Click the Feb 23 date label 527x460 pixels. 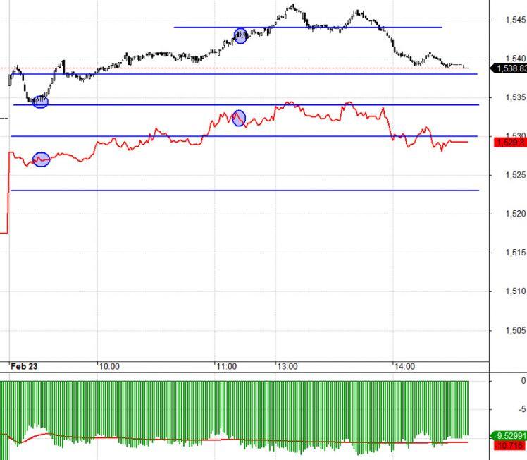tap(24, 366)
